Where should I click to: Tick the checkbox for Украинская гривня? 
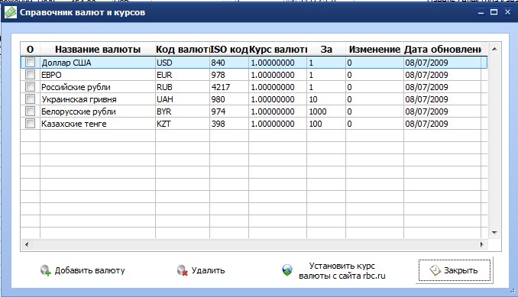[x=30, y=99]
